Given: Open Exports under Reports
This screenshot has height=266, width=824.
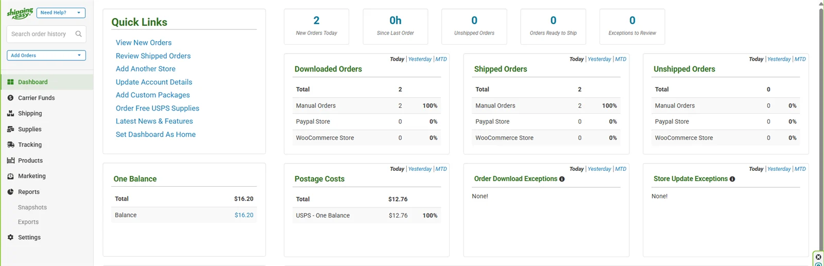Looking at the screenshot, I should 28,222.
